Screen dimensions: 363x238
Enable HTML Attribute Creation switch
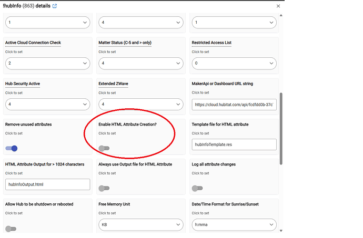pos(104,148)
